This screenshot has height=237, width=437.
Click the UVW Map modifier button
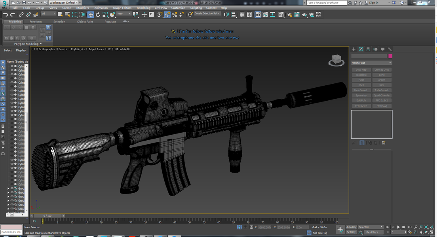tap(361, 70)
